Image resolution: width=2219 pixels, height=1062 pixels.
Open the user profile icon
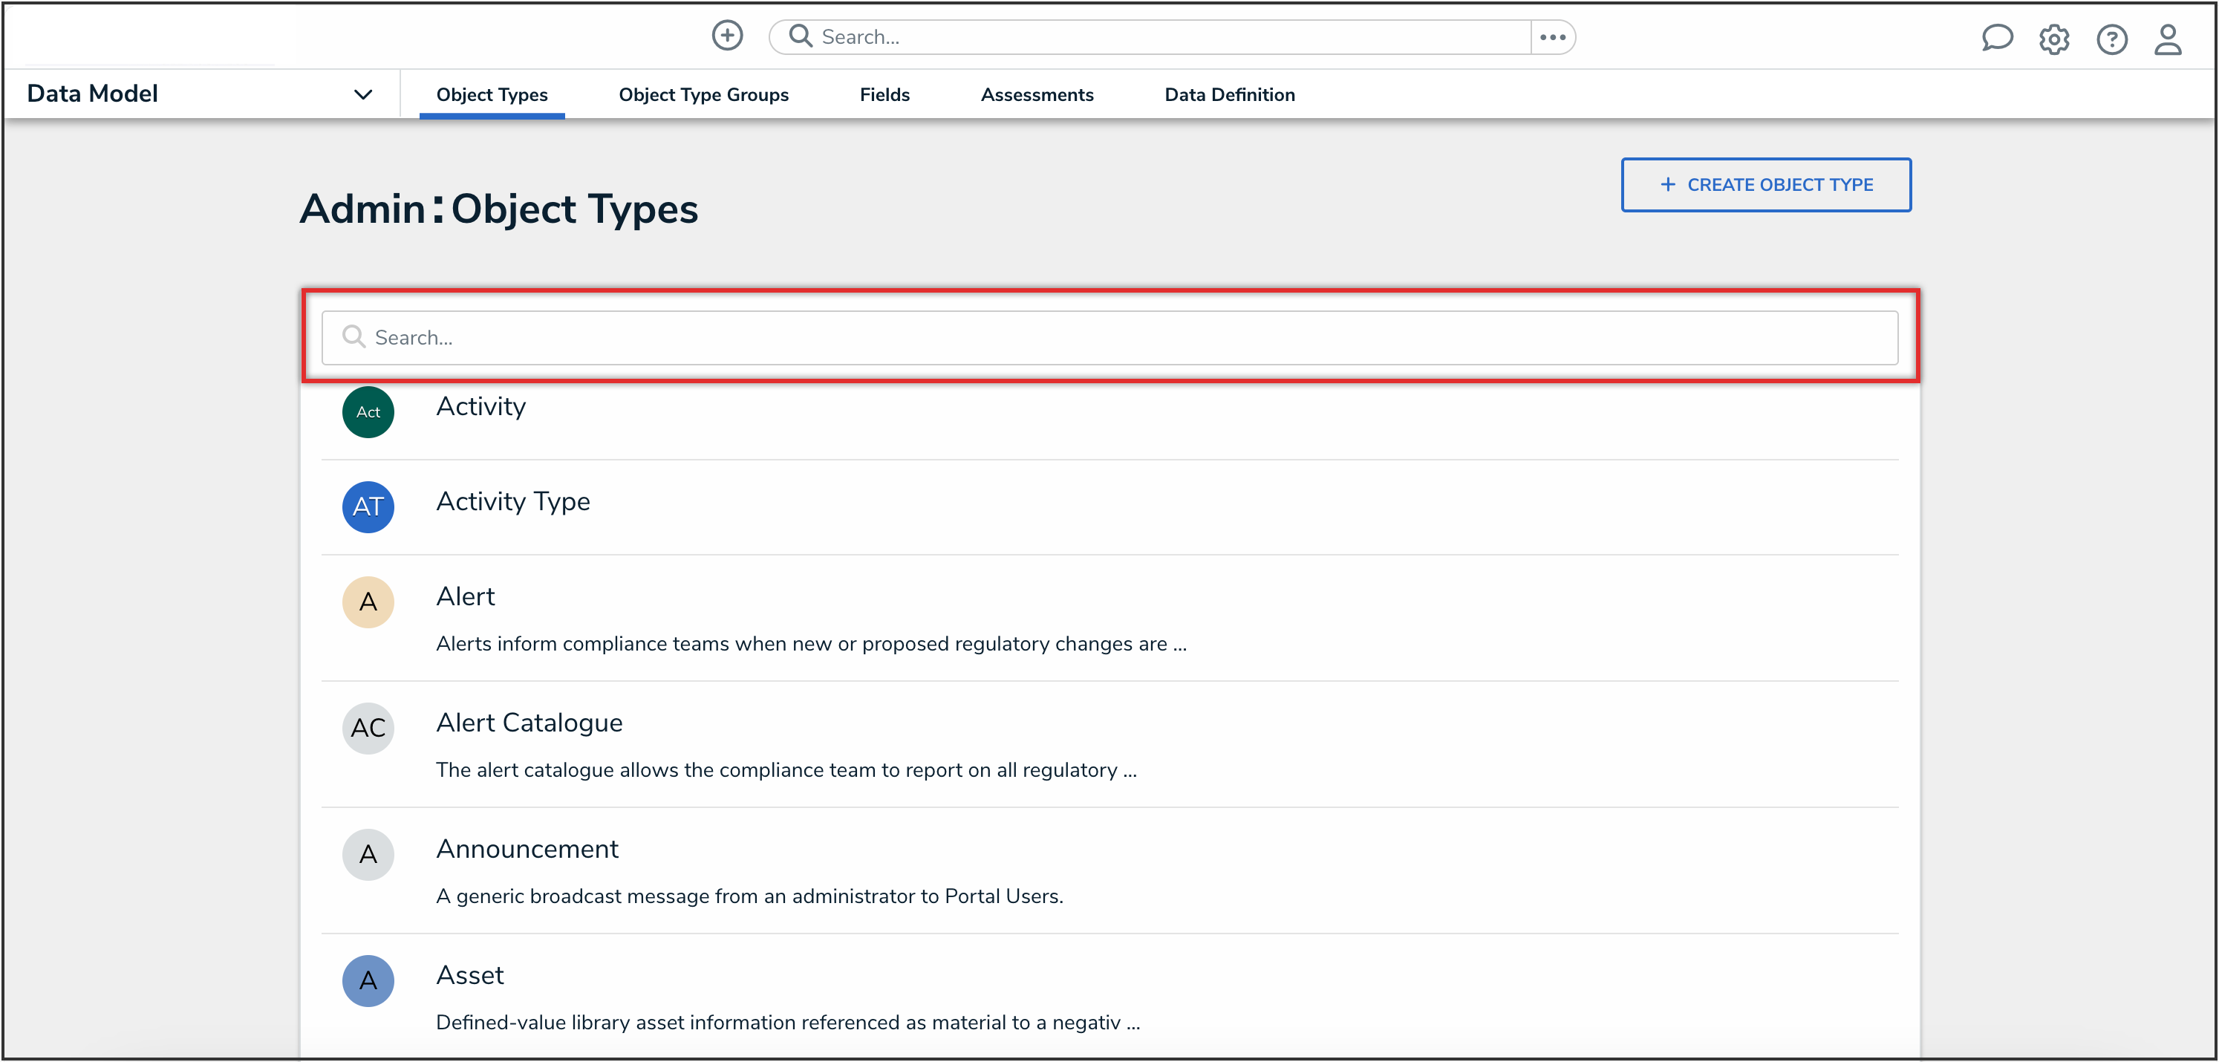pyautogui.click(x=2167, y=39)
